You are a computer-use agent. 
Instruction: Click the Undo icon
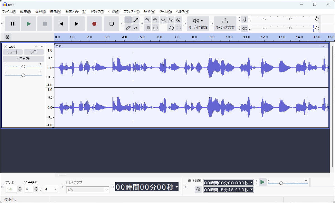(171, 28)
